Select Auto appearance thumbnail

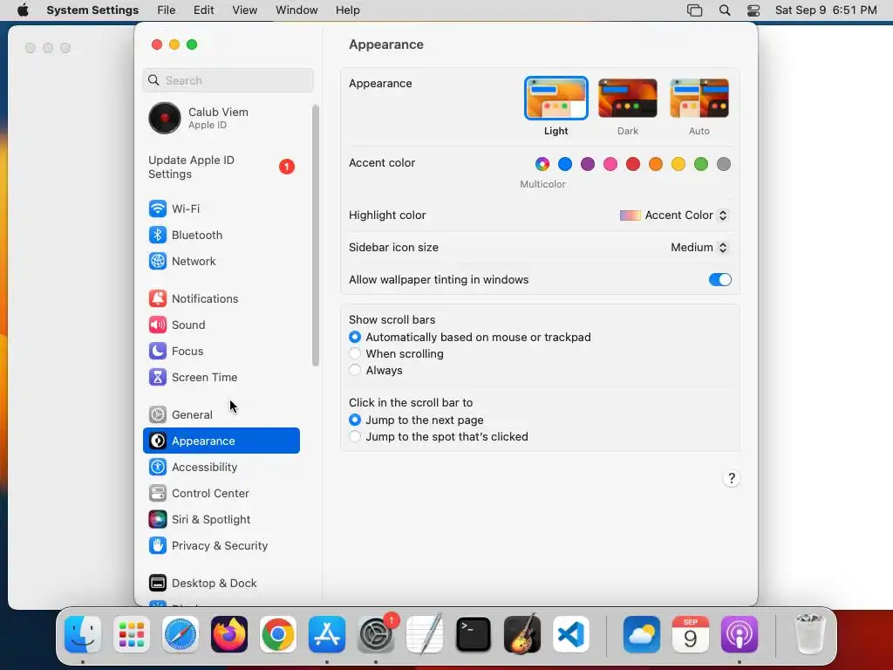699,99
